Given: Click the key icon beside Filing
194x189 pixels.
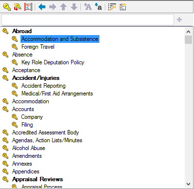Looking at the screenshot, I should (x=15, y=125).
